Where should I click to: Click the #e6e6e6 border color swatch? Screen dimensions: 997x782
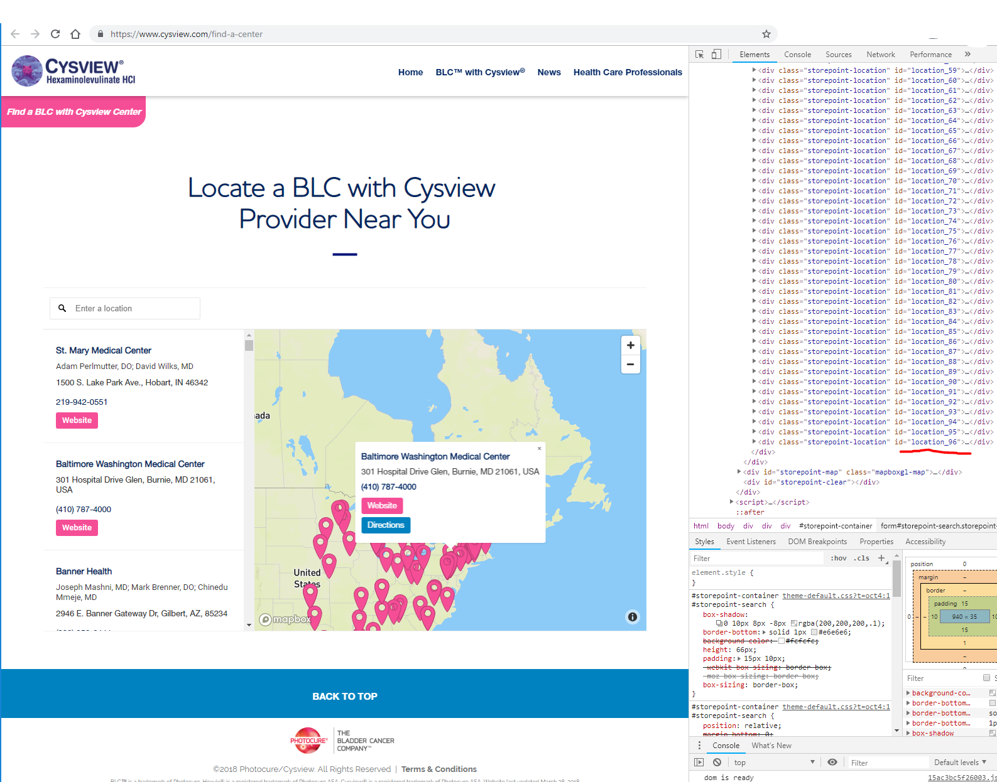814,632
